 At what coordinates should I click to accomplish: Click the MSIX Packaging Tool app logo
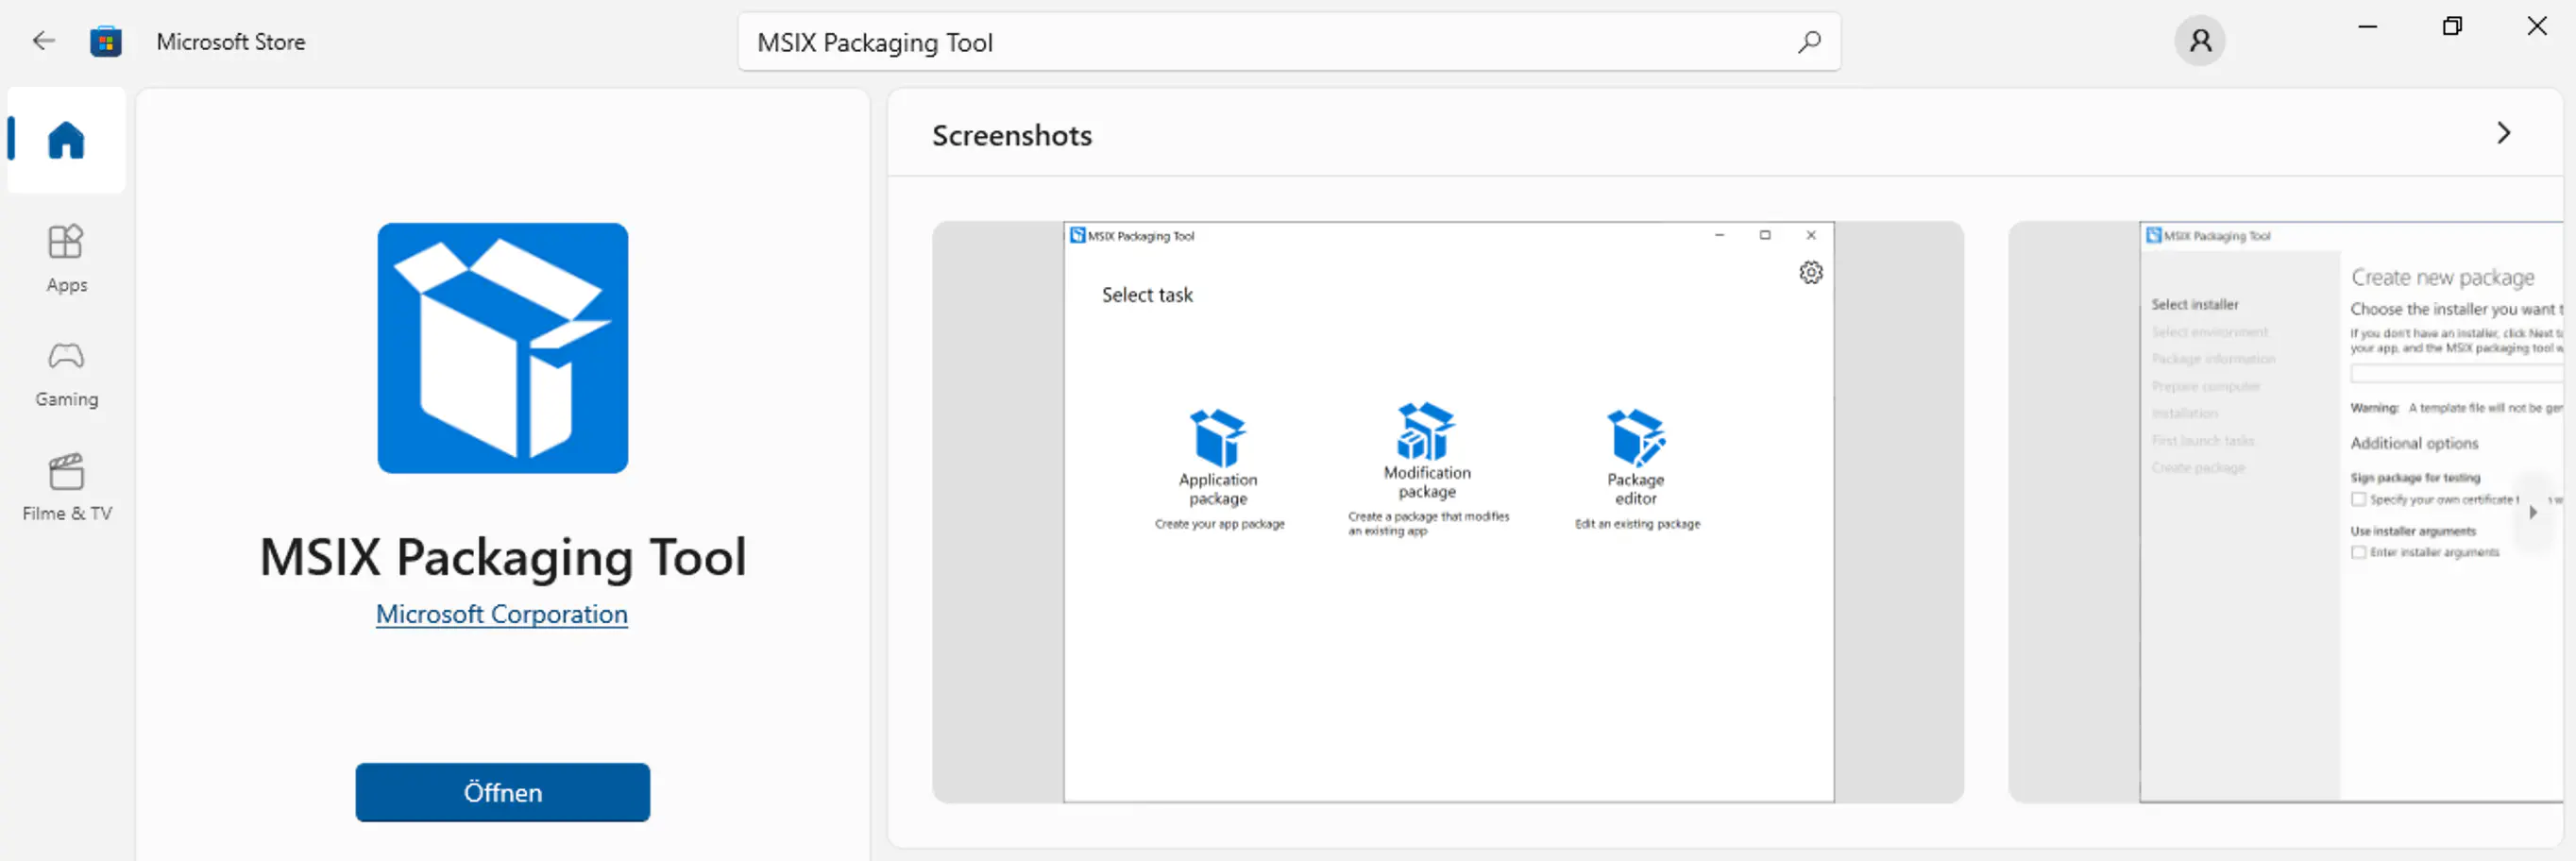(x=503, y=348)
